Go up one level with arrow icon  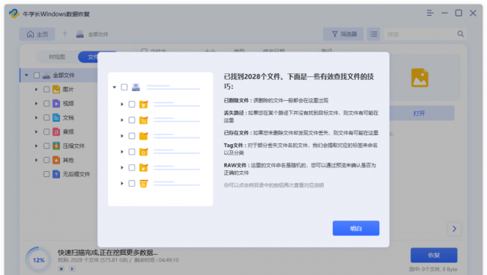point(65,34)
